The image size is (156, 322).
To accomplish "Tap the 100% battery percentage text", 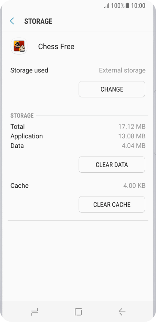I will point(118,6).
